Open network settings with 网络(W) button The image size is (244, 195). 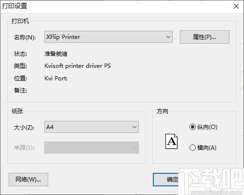(x=28, y=180)
